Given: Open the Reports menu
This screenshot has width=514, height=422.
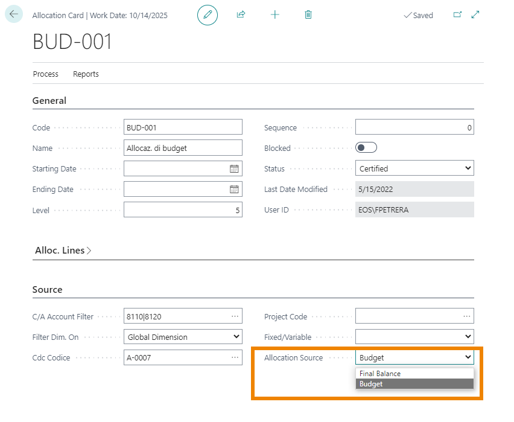Looking at the screenshot, I should click(x=86, y=74).
